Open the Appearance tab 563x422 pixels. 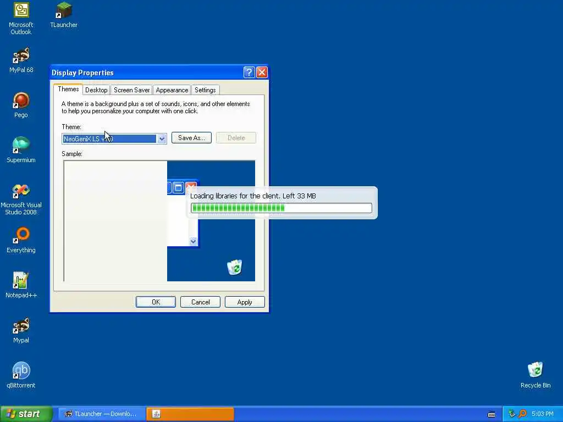pyautogui.click(x=172, y=90)
